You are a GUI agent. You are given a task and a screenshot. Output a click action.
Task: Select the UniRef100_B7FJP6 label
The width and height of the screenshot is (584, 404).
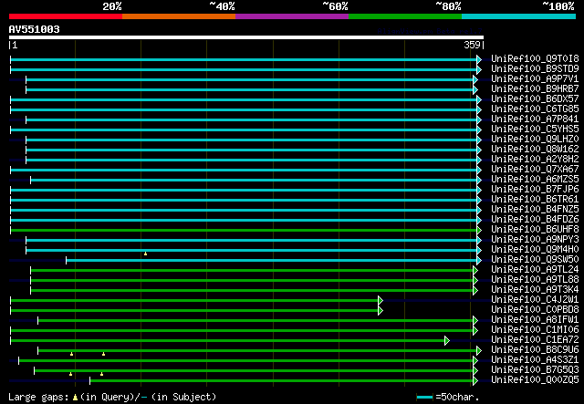tap(535, 190)
